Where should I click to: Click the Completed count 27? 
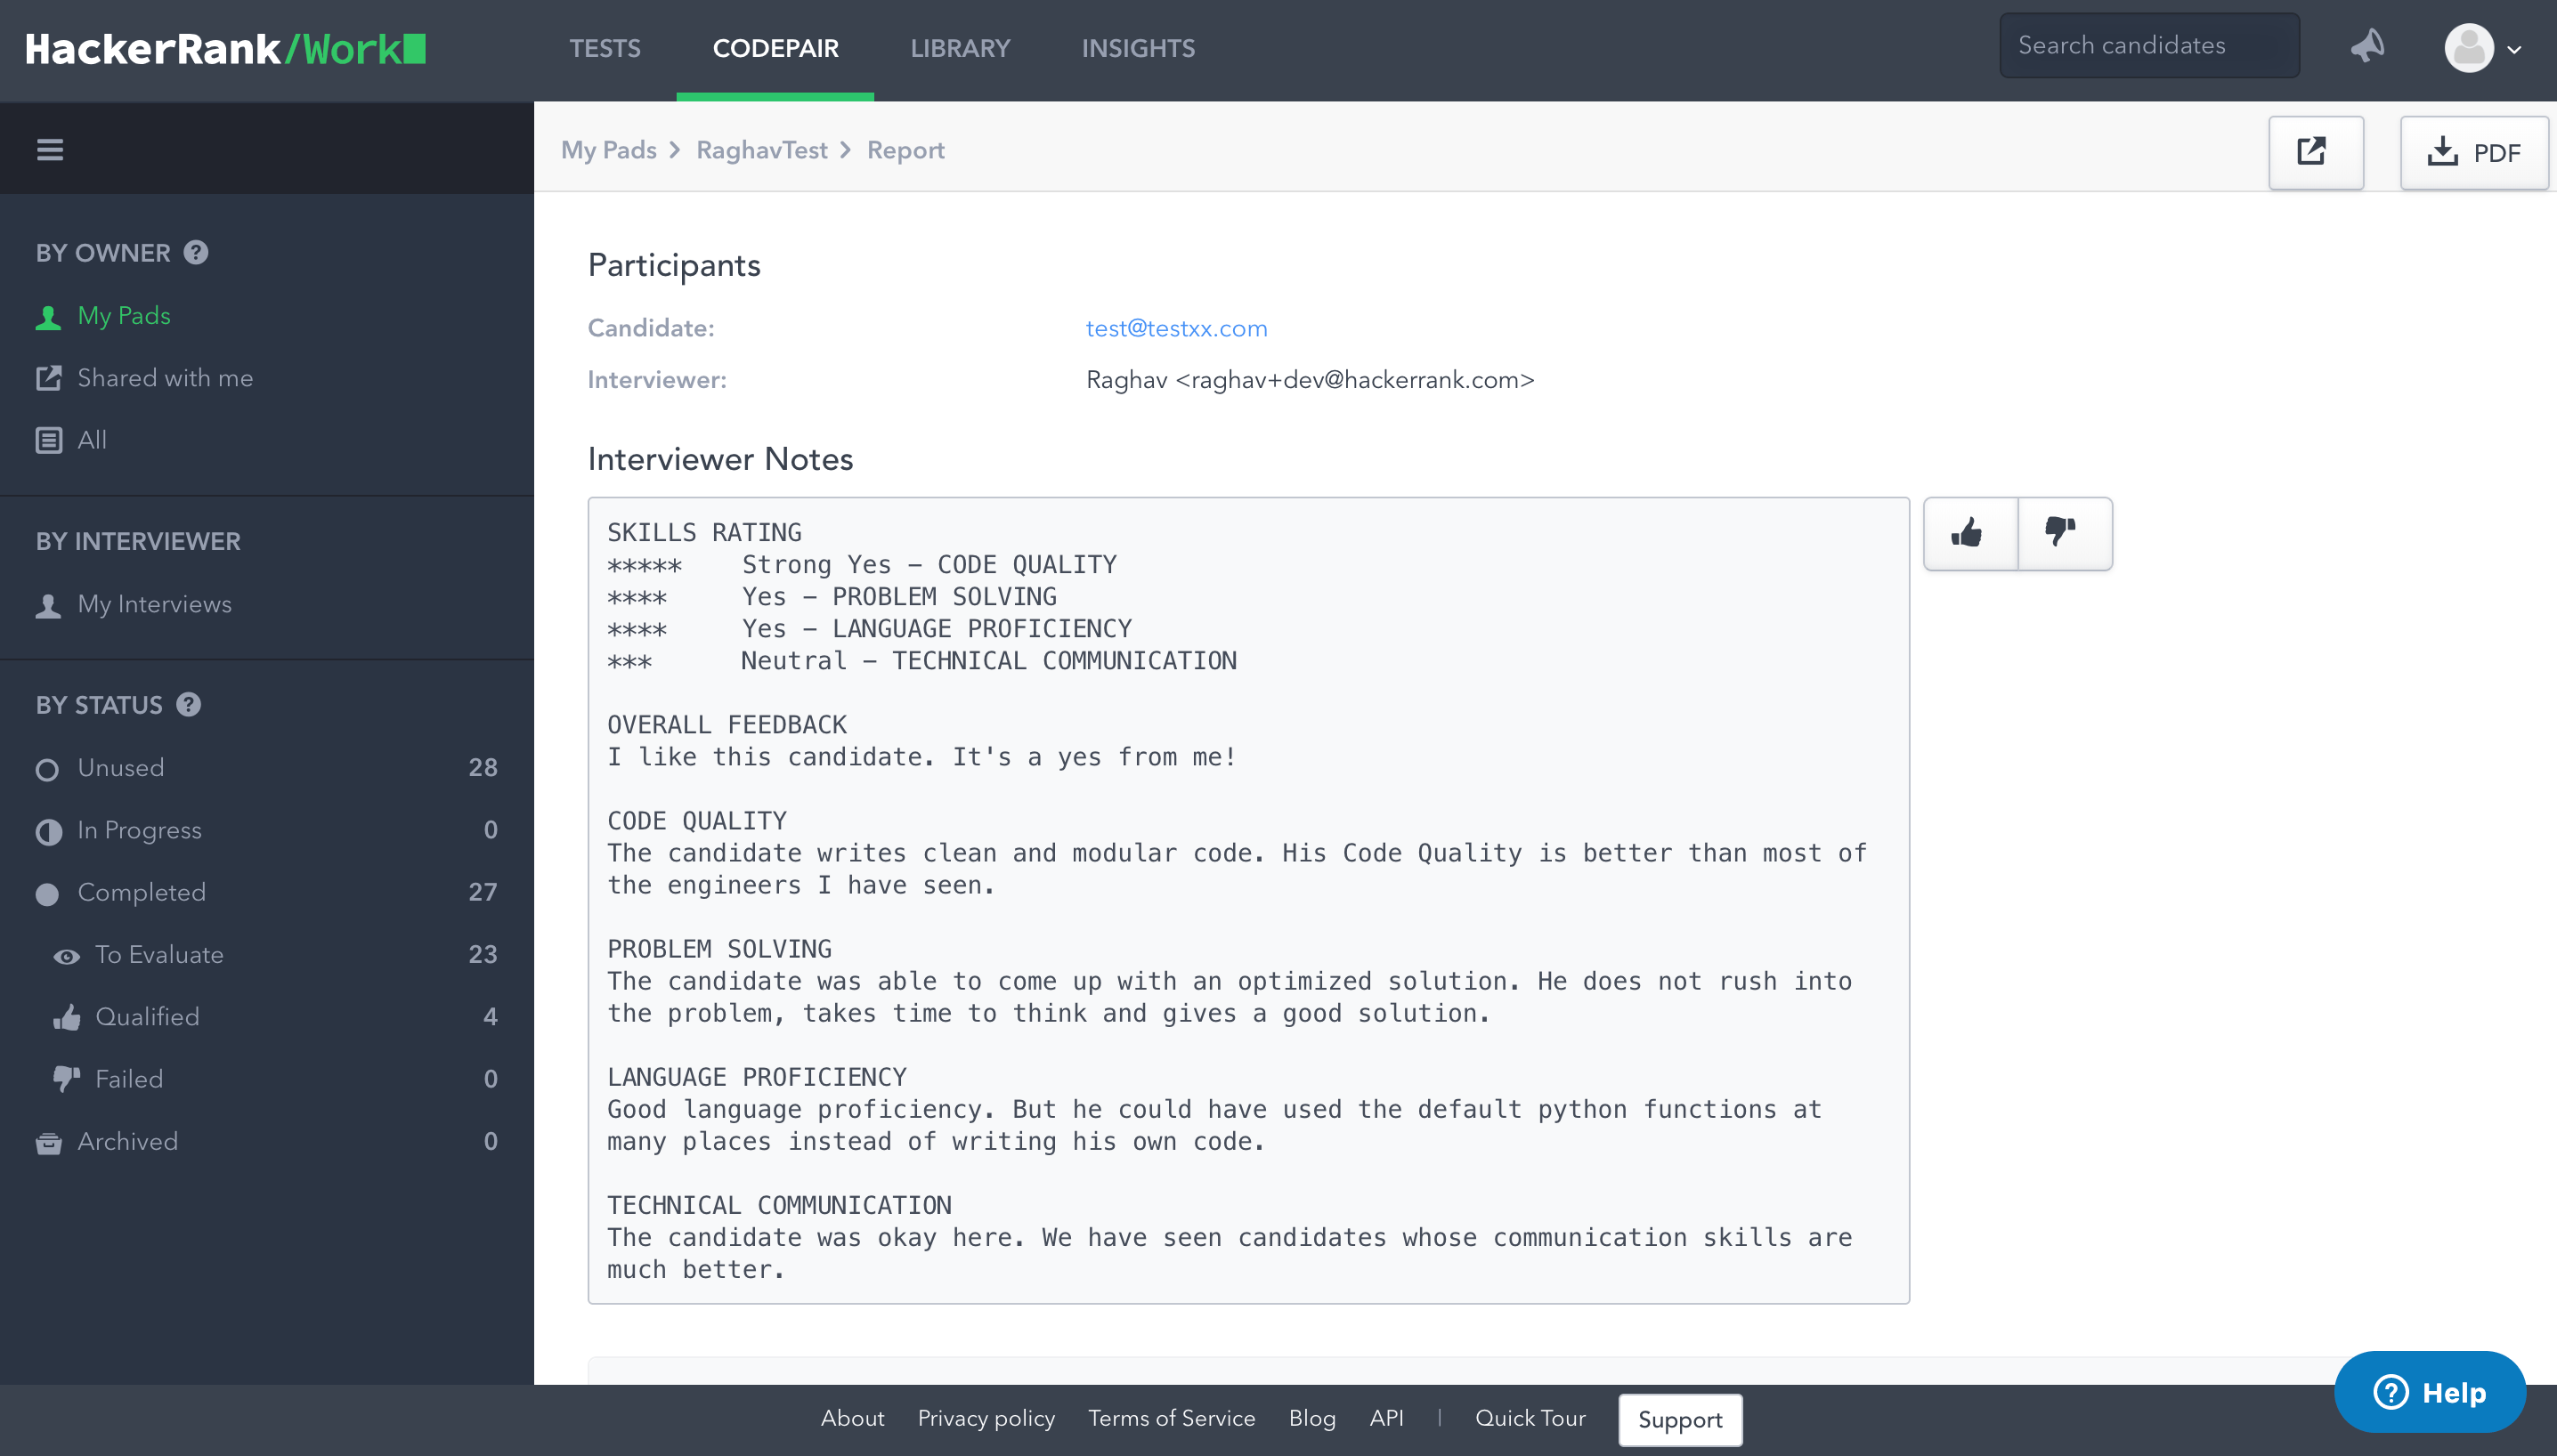[483, 892]
